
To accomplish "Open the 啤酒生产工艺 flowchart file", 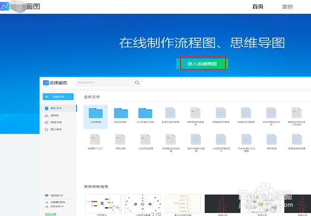I will point(95,142).
